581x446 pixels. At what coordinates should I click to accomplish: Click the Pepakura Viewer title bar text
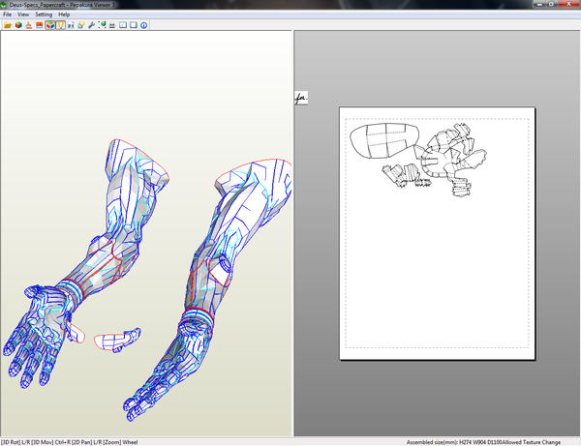click(62, 5)
